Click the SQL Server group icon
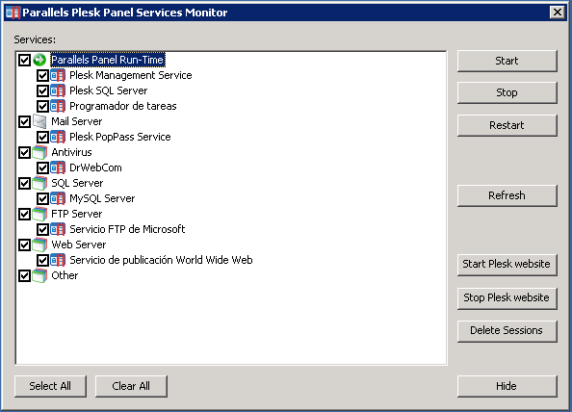 click(x=39, y=183)
